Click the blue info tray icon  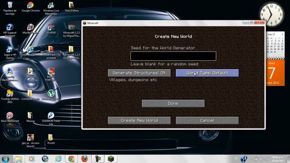click(x=244, y=159)
